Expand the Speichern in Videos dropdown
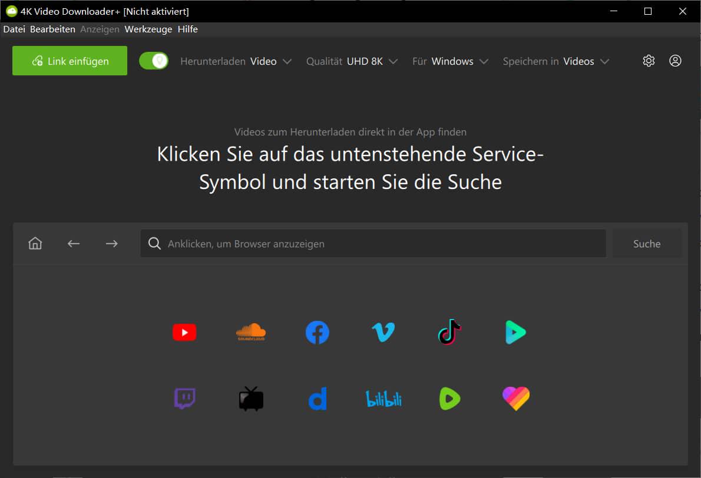This screenshot has width=701, height=478. [556, 61]
